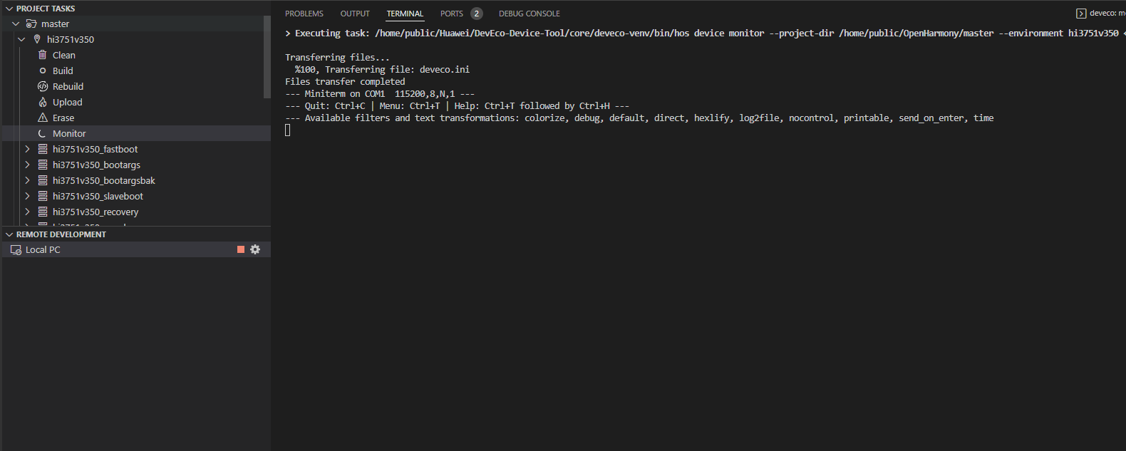Click the Rebuild task icon

[x=43, y=86]
